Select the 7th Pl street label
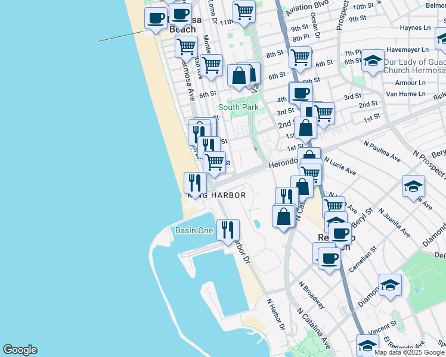Image resolution: width=446 pixels, height=357 pixels. 353,52
